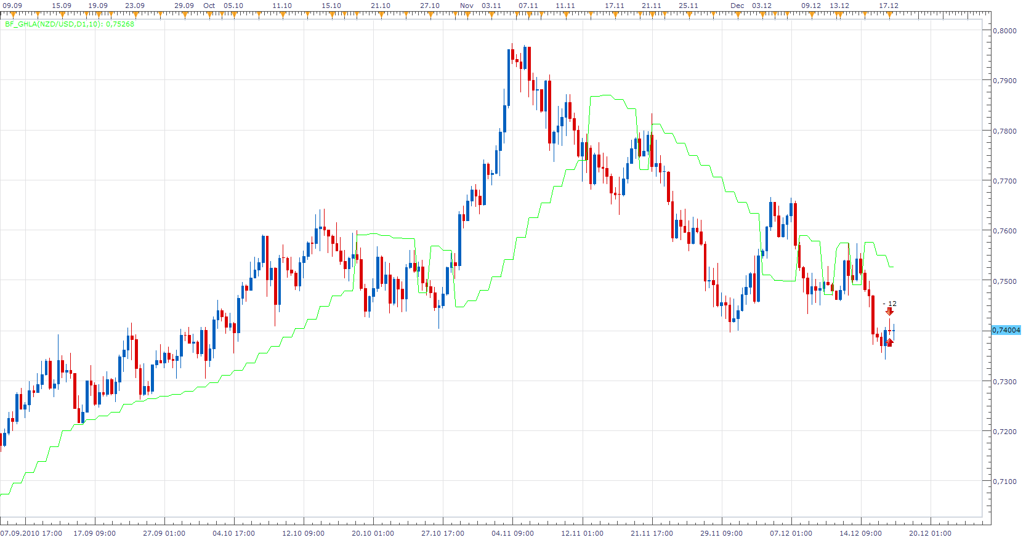Click the orange marker under 09.09 on top timeline
Image resolution: width=1026 pixels, height=540 pixels.
click(x=12, y=14)
